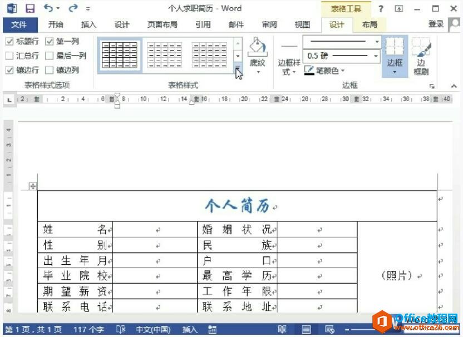
Task: Enable the 最后一列 checkbox
Action: point(50,56)
